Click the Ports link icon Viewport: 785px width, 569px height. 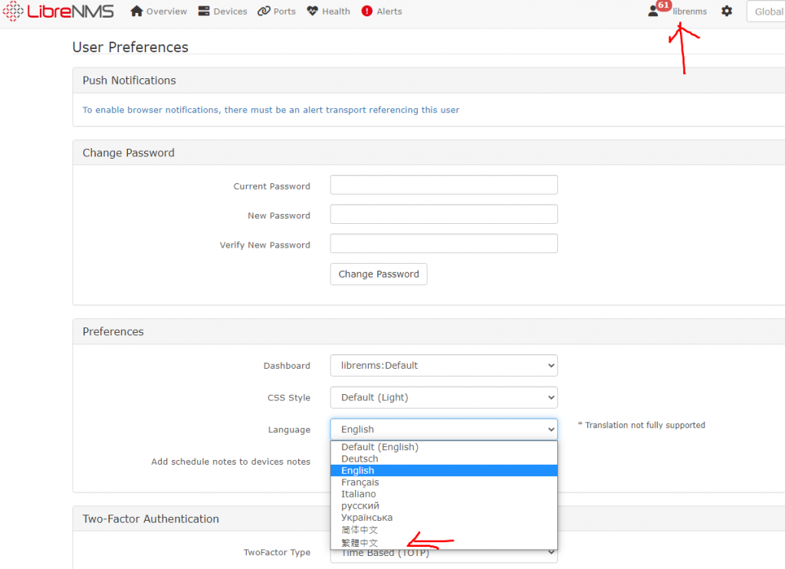tap(264, 11)
